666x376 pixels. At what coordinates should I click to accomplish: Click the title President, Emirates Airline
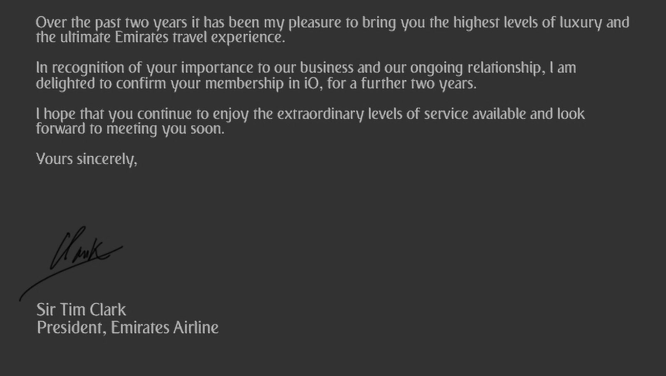point(127,328)
